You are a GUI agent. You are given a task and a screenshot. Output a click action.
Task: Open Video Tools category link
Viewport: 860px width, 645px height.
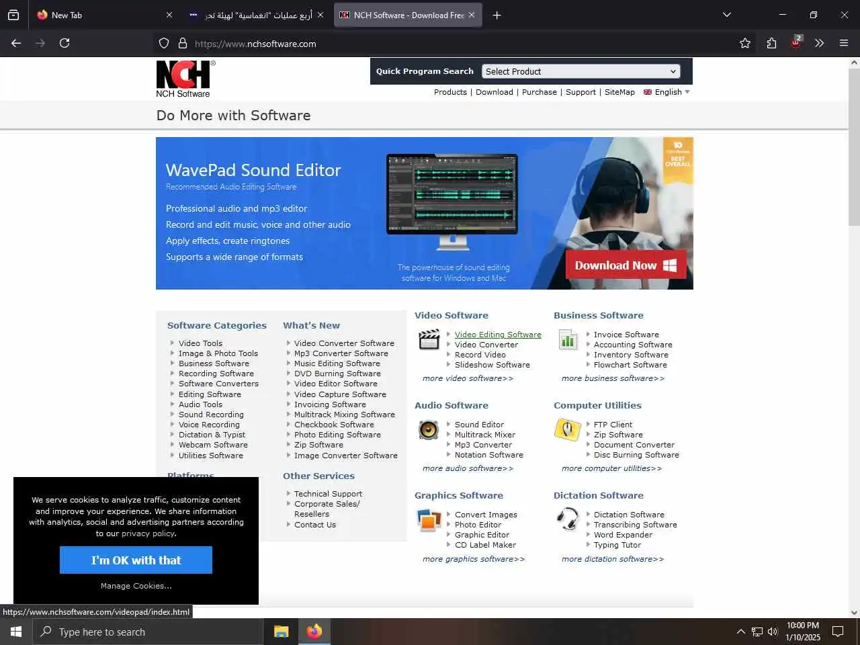click(200, 343)
